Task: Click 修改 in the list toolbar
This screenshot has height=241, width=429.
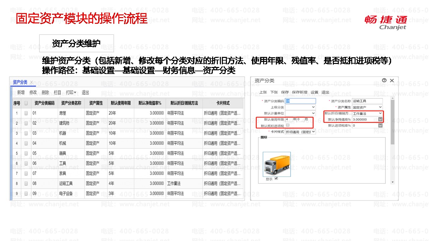Action: tap(33, 92)
